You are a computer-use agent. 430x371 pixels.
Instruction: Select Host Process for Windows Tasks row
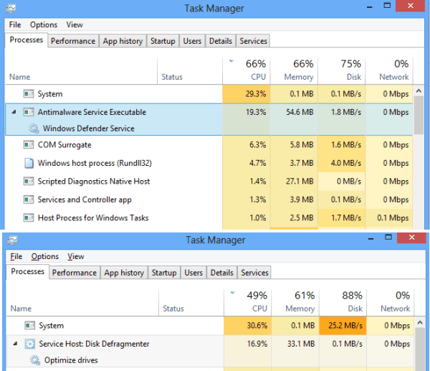click(209, 218)
